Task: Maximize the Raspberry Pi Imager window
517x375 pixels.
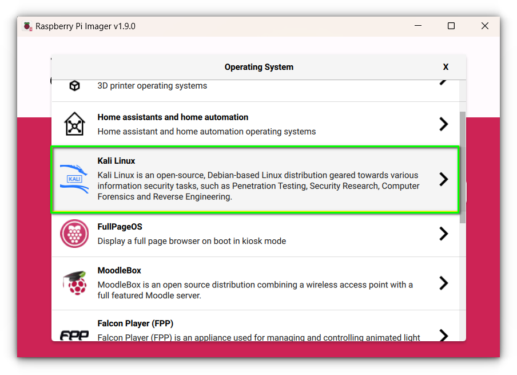Action: (x=451, y=26)
